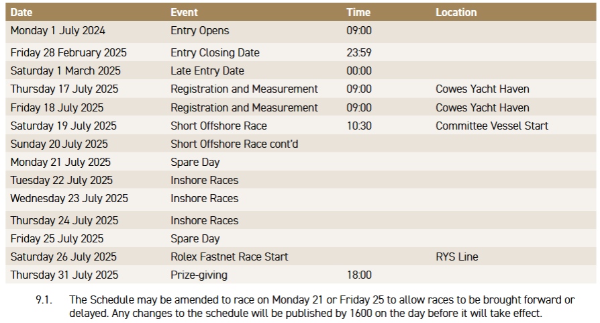The width and height of the screenshot is (600, 323).
Task: Select the Time column header
Action: pos(358,12)
